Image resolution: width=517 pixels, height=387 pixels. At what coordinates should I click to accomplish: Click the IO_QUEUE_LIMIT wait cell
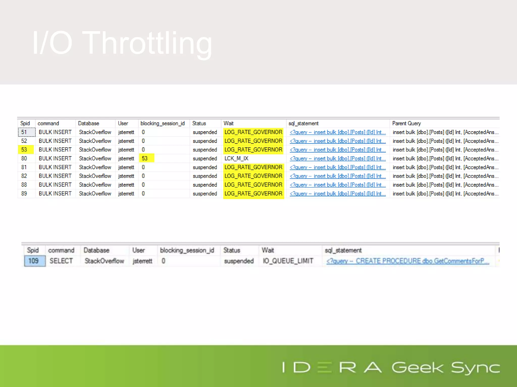(x=288, y=261)
